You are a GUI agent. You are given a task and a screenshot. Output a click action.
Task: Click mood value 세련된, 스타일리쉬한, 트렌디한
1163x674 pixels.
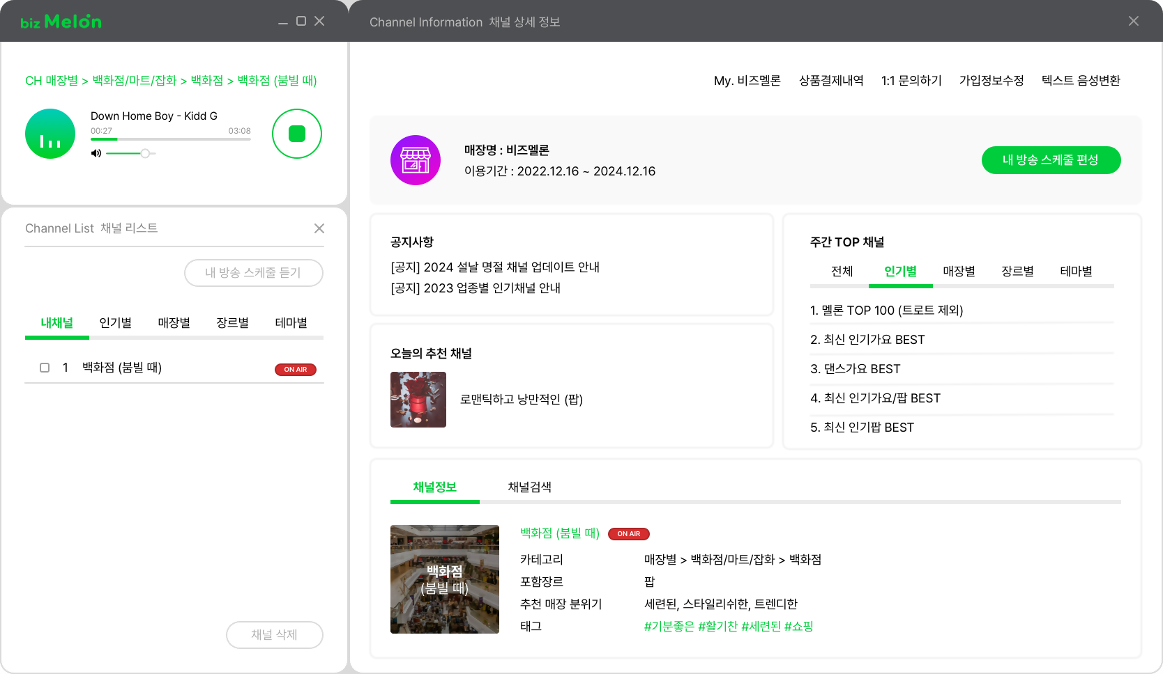[x=721, y=604]
